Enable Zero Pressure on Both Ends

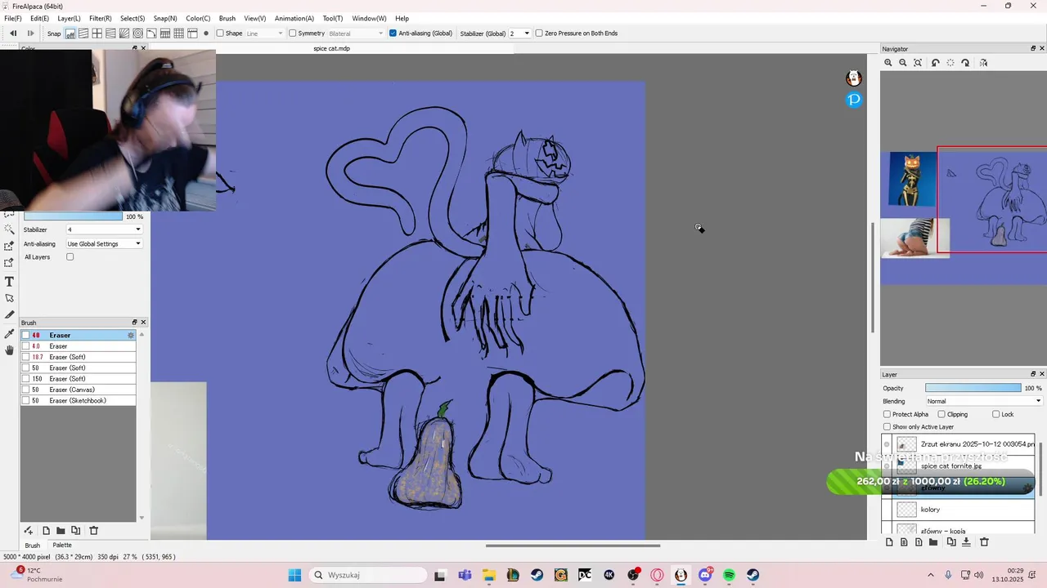(x=539, y=33)
